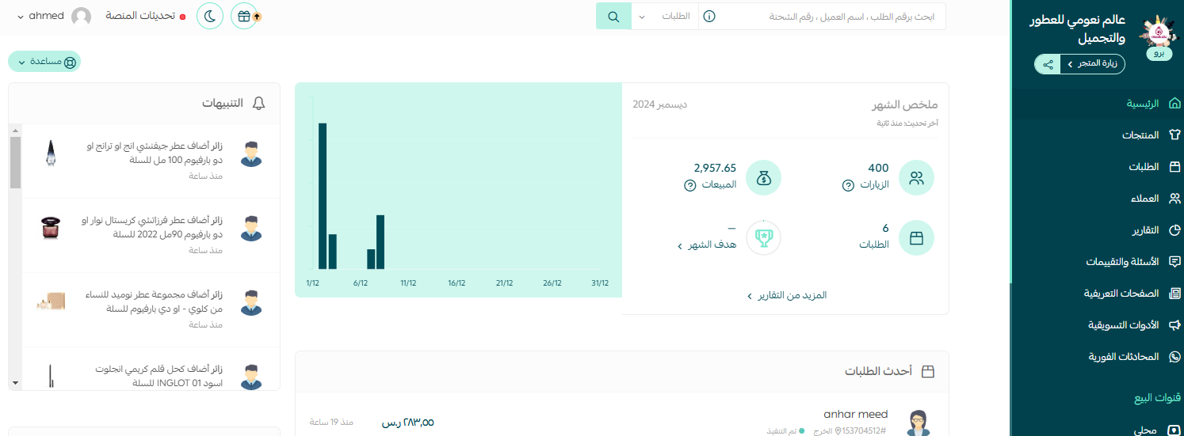Open the الطلبات search type dropdown
1184x436 pixels.
[665, 16]
